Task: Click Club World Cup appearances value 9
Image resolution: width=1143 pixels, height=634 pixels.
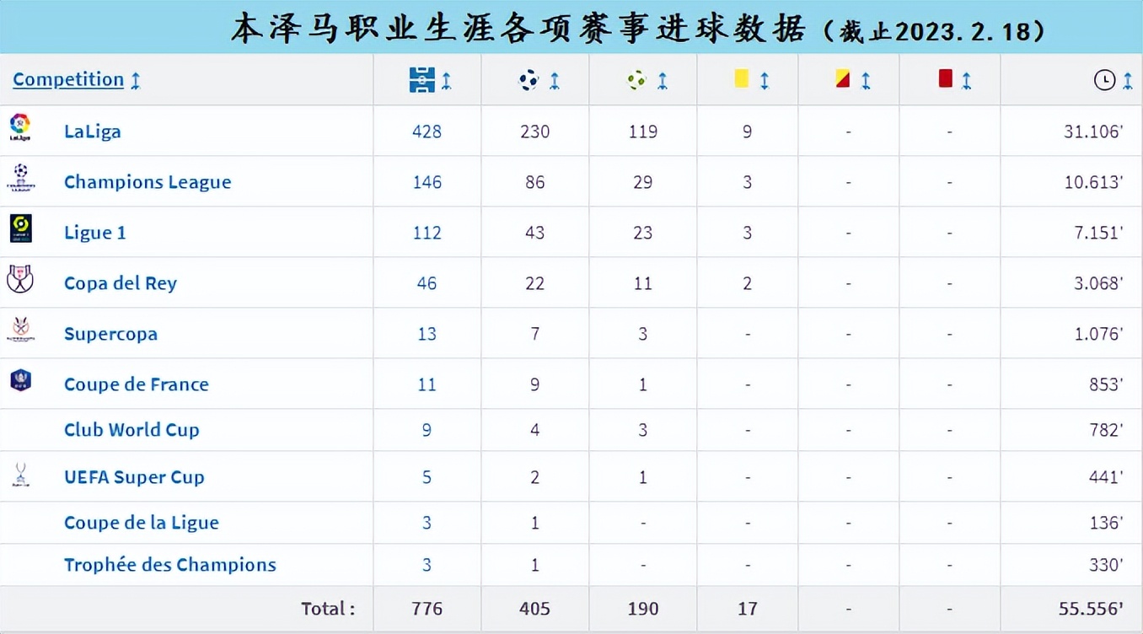Action: point(427,430)
